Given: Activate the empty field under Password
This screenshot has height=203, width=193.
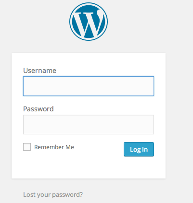Looking at the screenshot, I should point(89,124).
